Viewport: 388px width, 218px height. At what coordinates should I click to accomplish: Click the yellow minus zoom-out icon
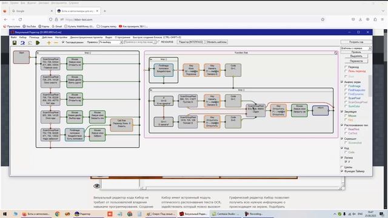(56, 43)
